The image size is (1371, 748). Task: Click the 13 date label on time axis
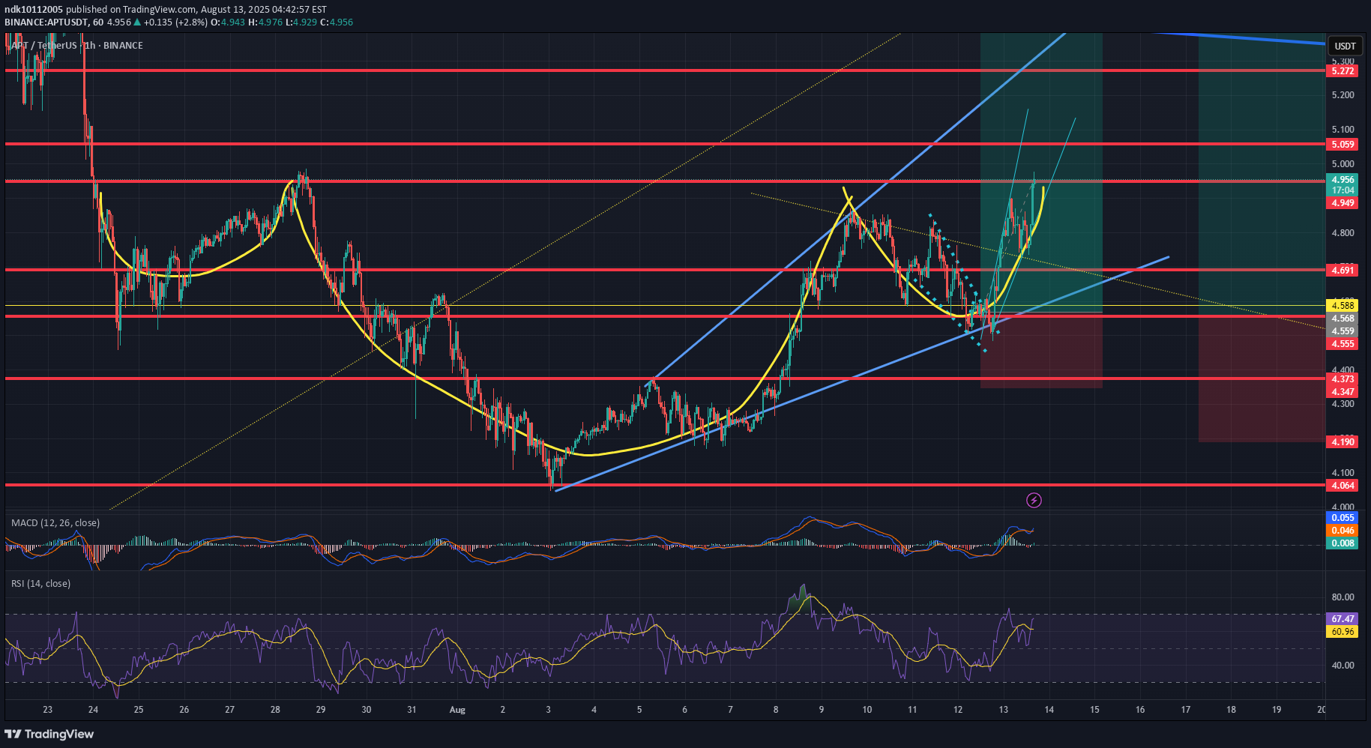pos(1004,710)
